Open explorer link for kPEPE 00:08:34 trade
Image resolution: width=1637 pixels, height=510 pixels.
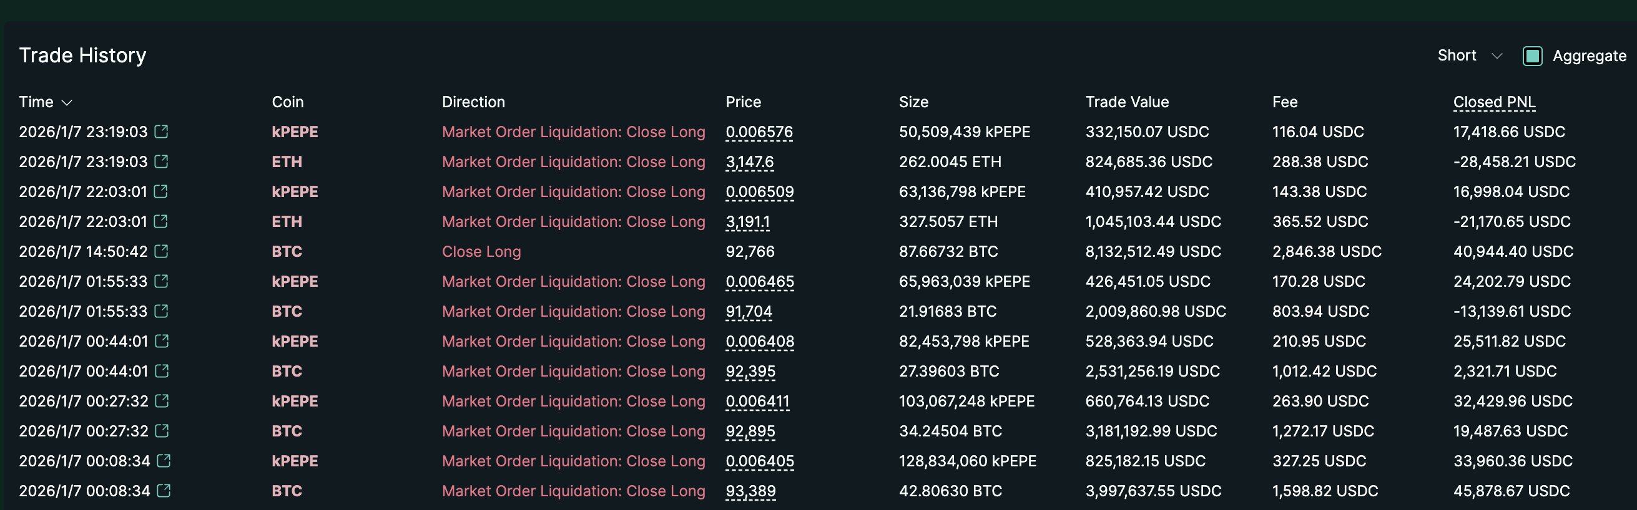(164, 461)
